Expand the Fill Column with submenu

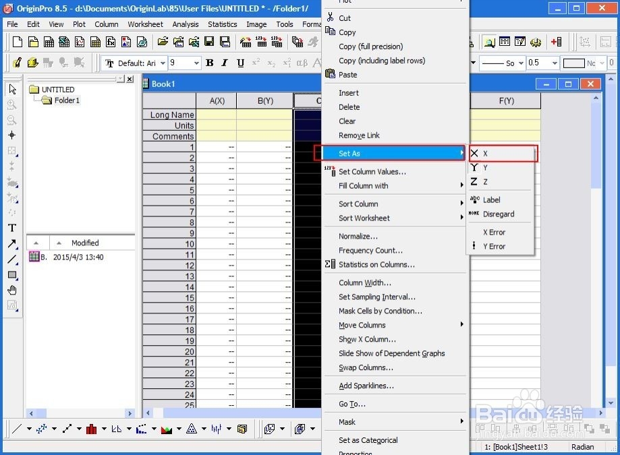coord(395,185)
